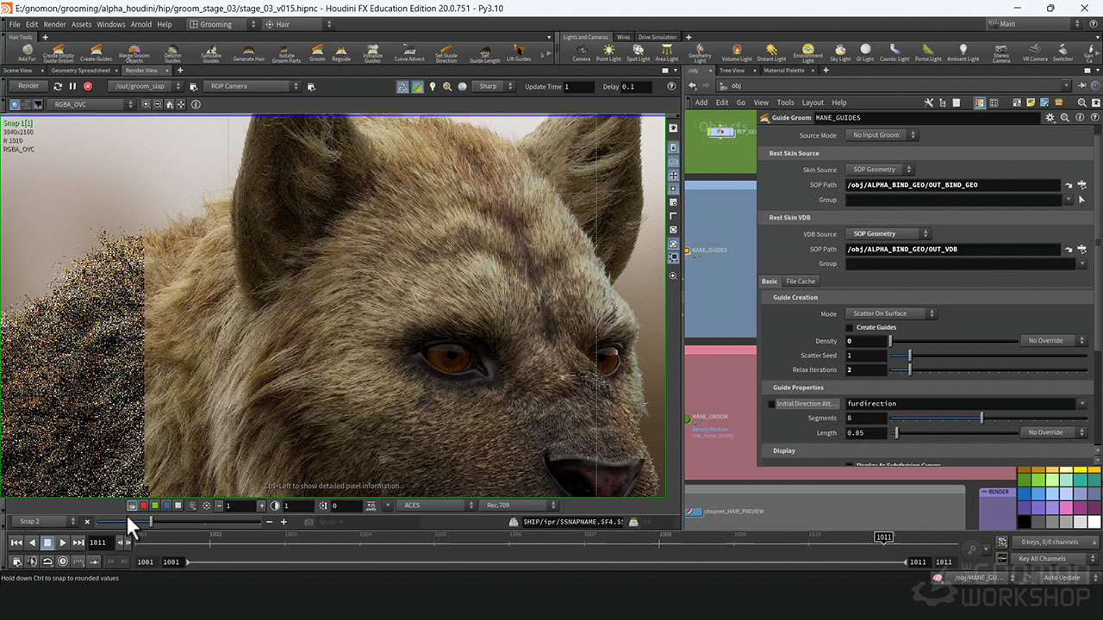Click the Render button
This screenshot has width=1103, height=620.
[28, 86]
